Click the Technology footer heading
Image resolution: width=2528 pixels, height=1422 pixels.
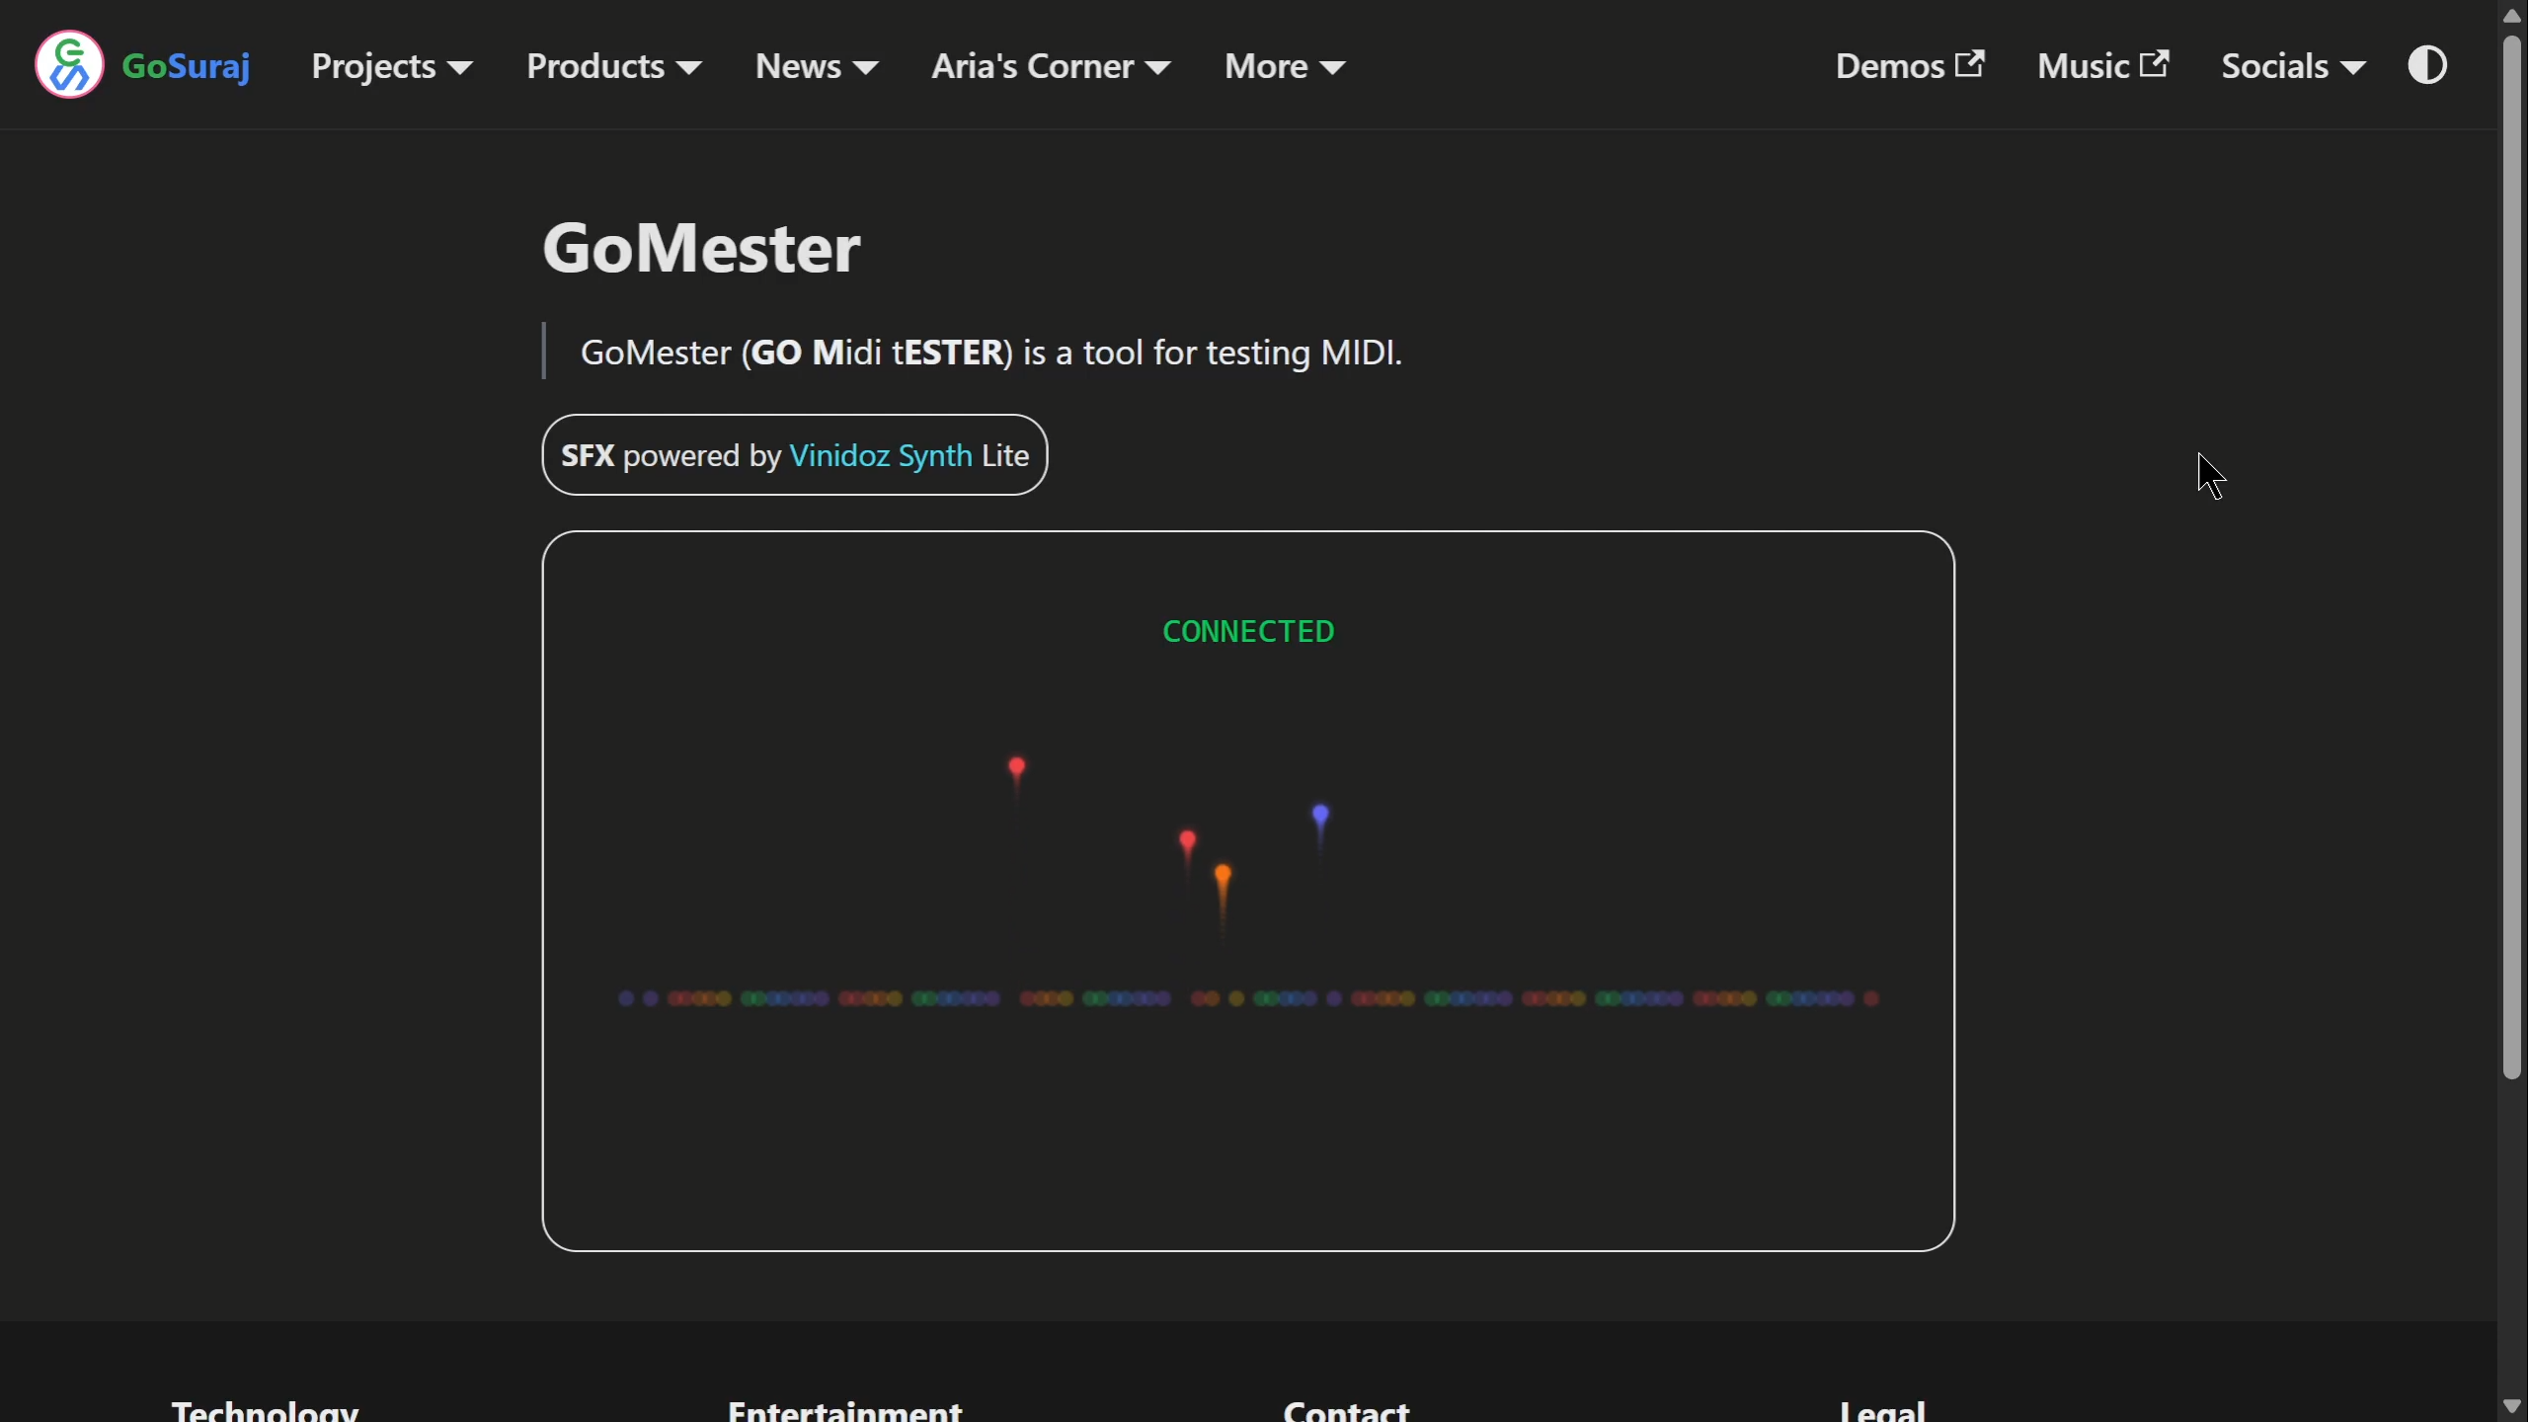(265, 1410)
